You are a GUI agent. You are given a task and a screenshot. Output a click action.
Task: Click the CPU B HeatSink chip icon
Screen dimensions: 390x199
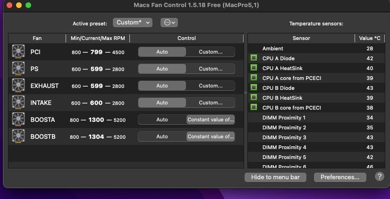click(x=254, y=98)
